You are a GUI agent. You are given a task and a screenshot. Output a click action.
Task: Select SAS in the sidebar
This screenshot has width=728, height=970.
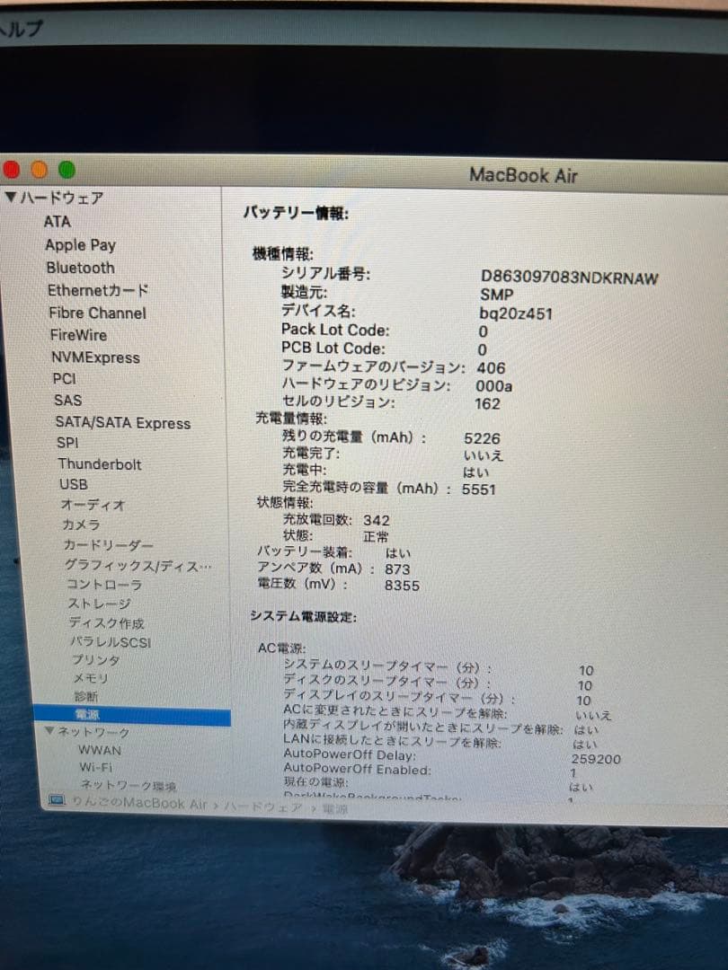click(x=67, y=401)
